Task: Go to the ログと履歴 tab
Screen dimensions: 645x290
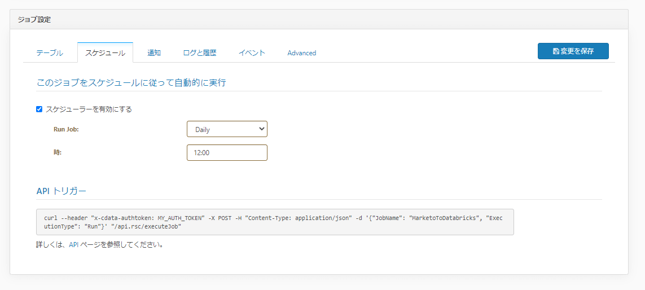Action: click(x=200, y=53)
